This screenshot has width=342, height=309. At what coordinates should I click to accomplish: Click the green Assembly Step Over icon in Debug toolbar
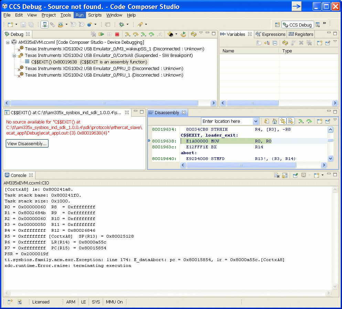coord(151,34)
